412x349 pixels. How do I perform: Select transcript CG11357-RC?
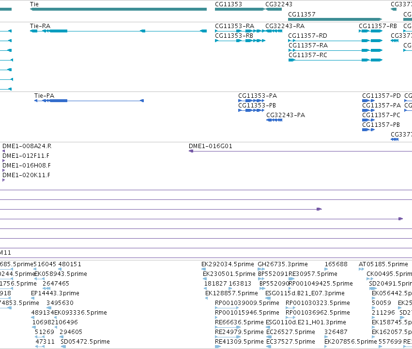point(308,55)
